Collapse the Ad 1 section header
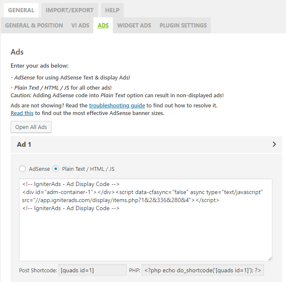 pos(146,144)
